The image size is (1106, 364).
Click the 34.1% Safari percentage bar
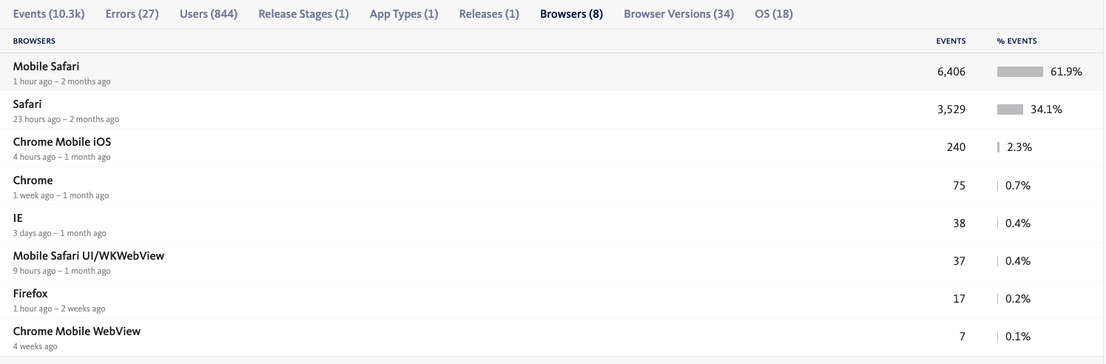pos(1010,109)
